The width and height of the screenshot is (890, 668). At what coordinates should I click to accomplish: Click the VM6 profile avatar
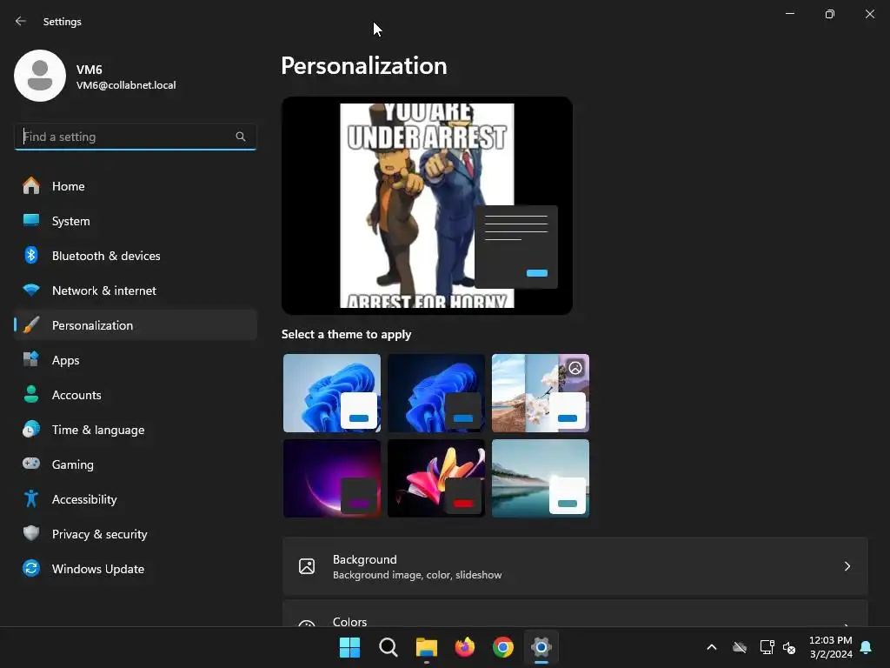(x=40, y=76)
